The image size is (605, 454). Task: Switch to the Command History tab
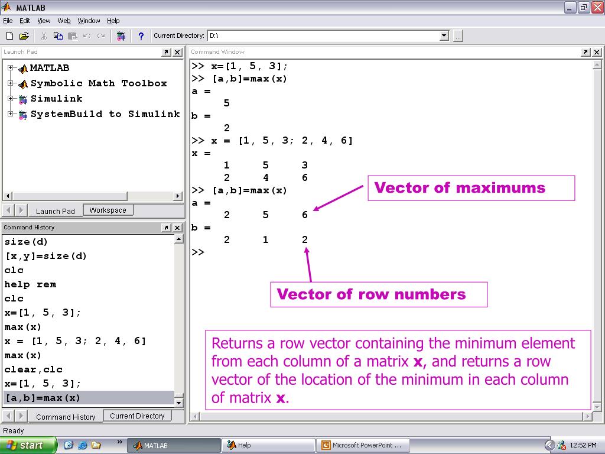point(66,417)
